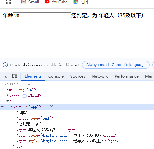Image resolution: width=154 pixels, height=149 pixels.
Task: Switch to the Network tab
Action: tap(100, 76)
